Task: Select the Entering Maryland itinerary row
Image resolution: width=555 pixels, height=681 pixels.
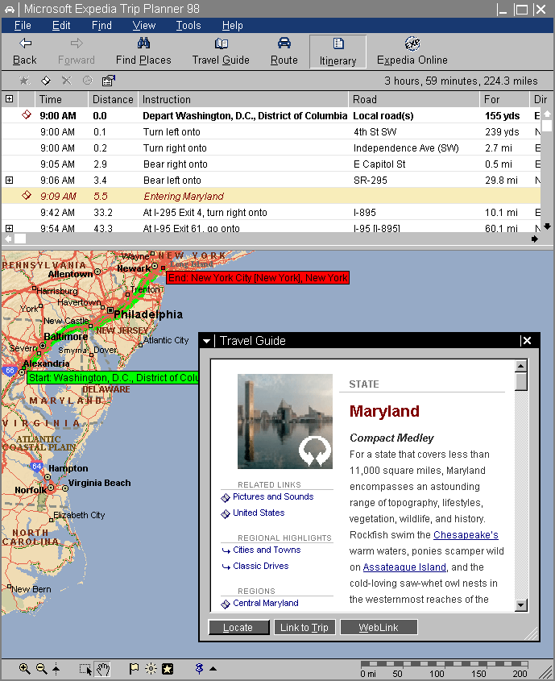Action: (271, 197)
